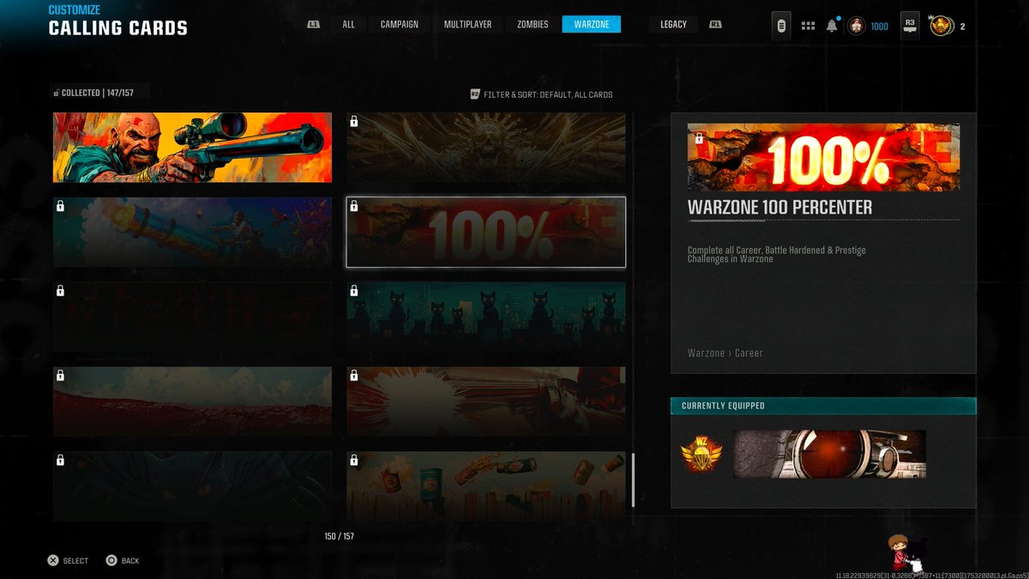The height and width of the screenshot is (579, 1029).
Task: Click lock icon on rocket launcher card
Action: coord(60,207)
